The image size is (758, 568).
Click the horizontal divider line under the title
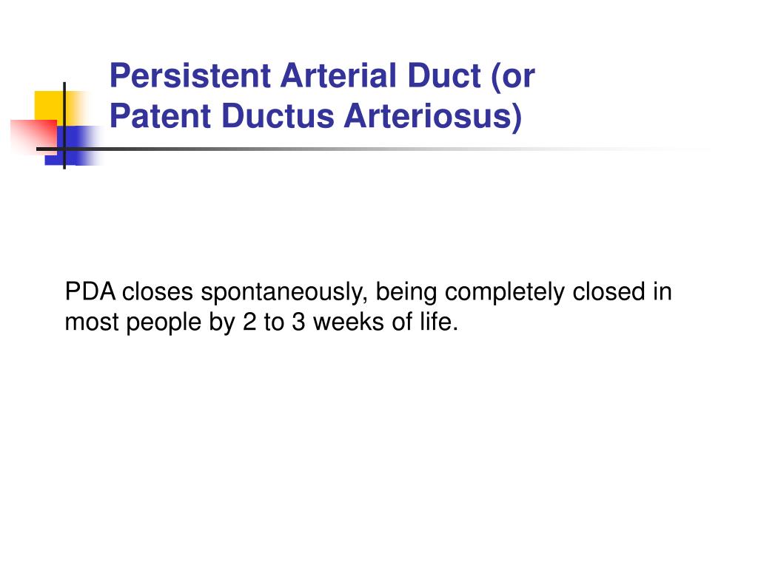[370, 149]
